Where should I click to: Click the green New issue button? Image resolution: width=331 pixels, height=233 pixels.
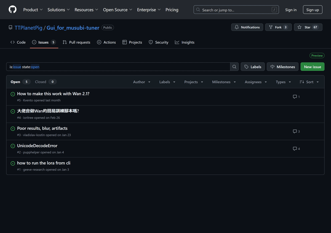pyautogui.click(x=312, y=66)
